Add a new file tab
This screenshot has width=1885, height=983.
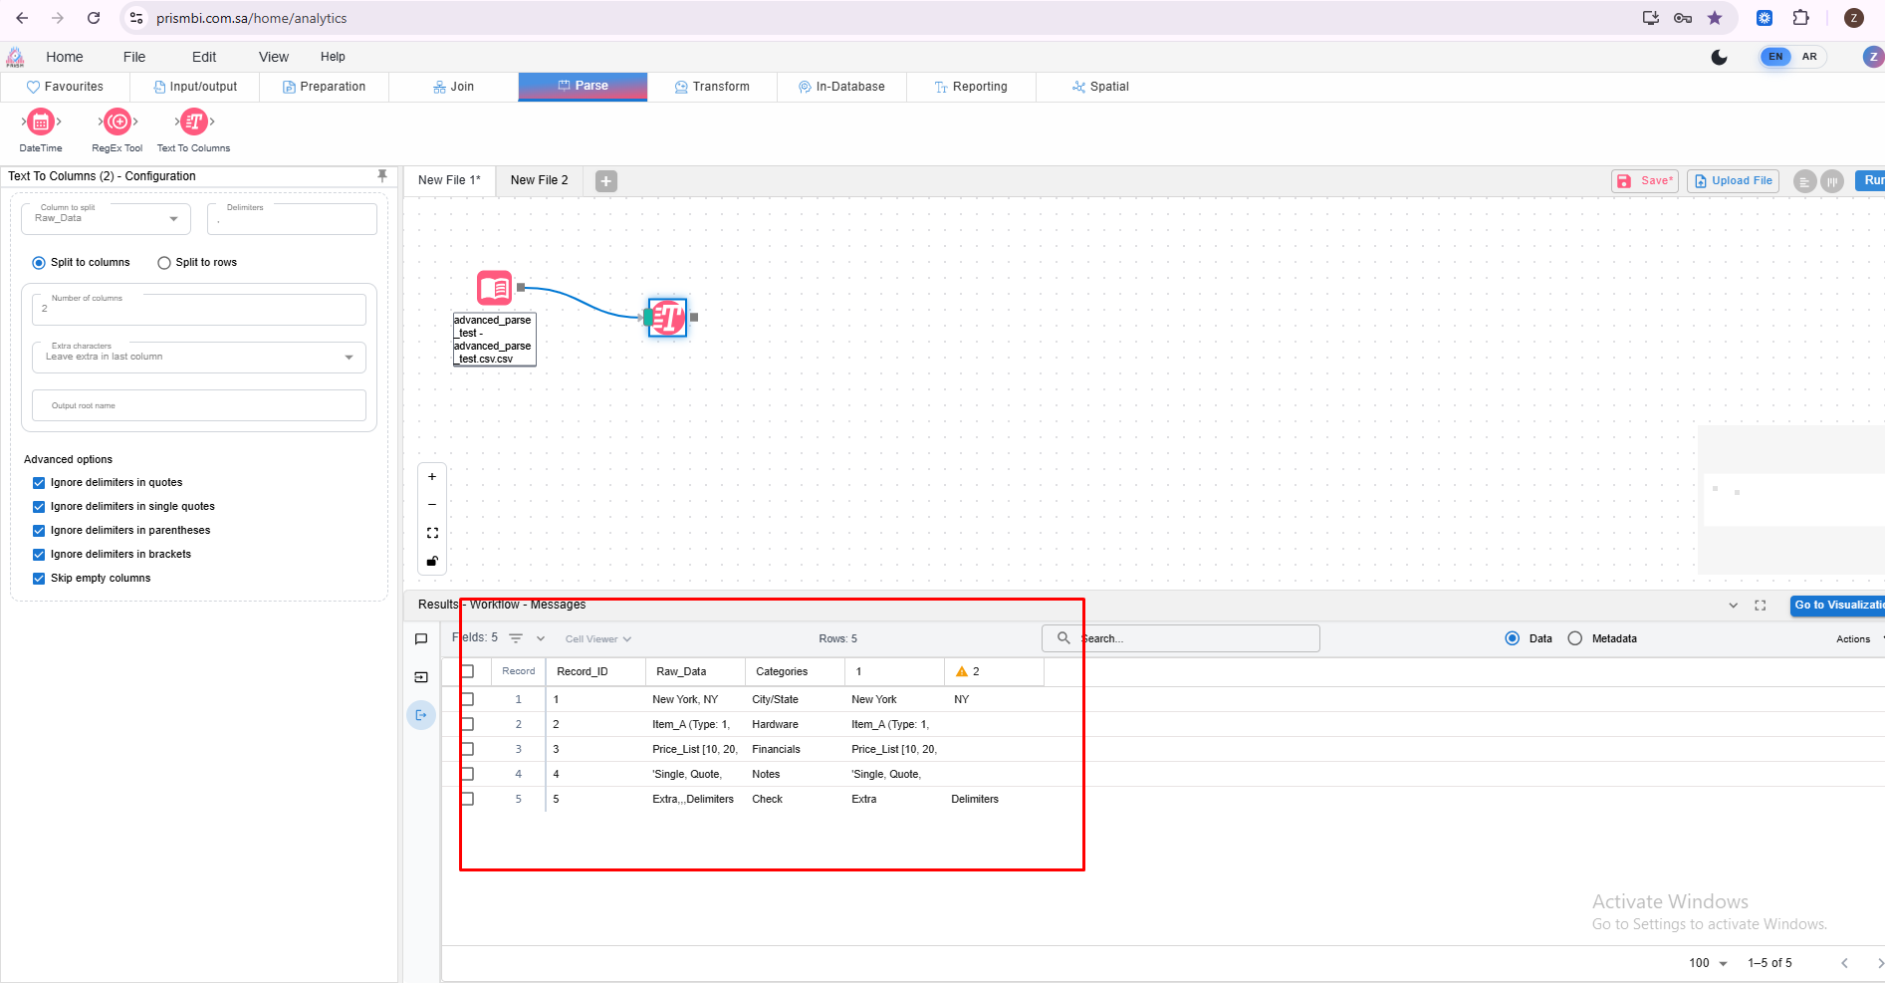point(605,181)
